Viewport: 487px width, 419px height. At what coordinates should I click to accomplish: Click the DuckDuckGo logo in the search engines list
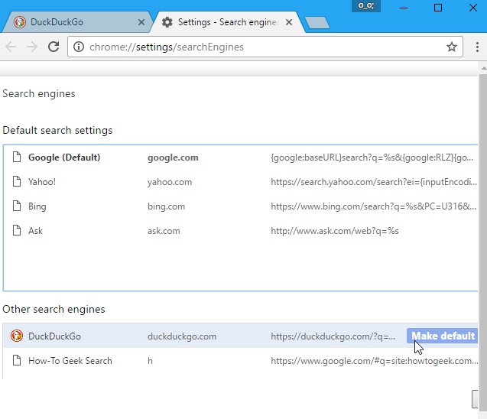point(17,336)
